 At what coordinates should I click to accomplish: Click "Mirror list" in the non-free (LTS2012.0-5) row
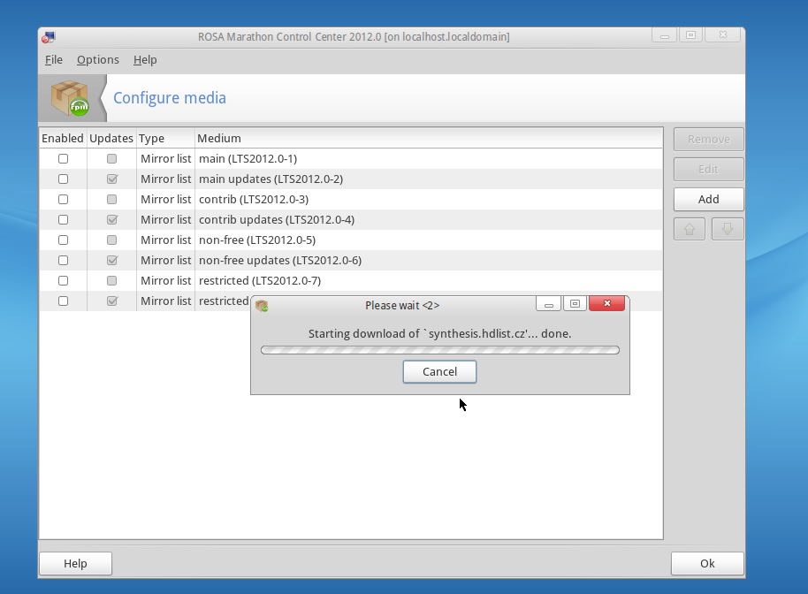pos(166,240)
